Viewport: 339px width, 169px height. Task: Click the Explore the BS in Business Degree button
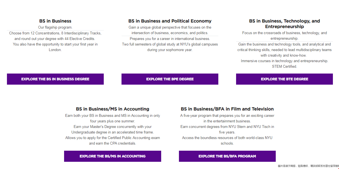(x=55, y=79)
